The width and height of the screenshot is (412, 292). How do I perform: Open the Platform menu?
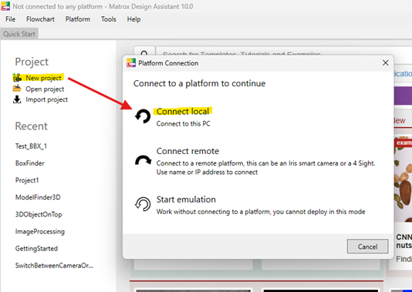click(77, 19)
